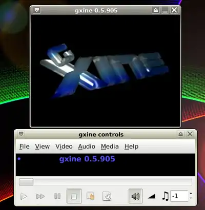Click the refresh-style toolbar icon

[107, 196]
